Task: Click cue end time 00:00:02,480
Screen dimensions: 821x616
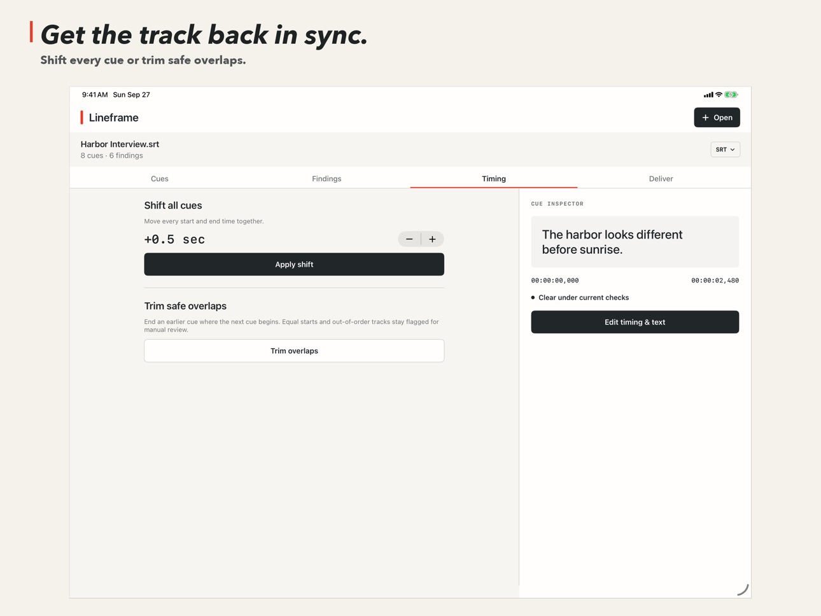Action: [715, 281]
